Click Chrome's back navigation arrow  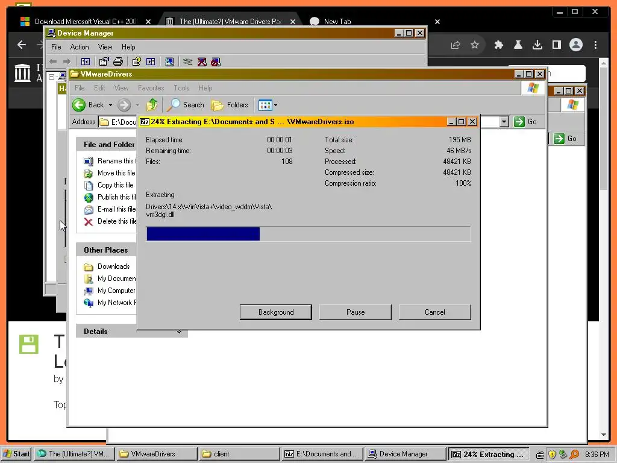[x=22, y=45]
